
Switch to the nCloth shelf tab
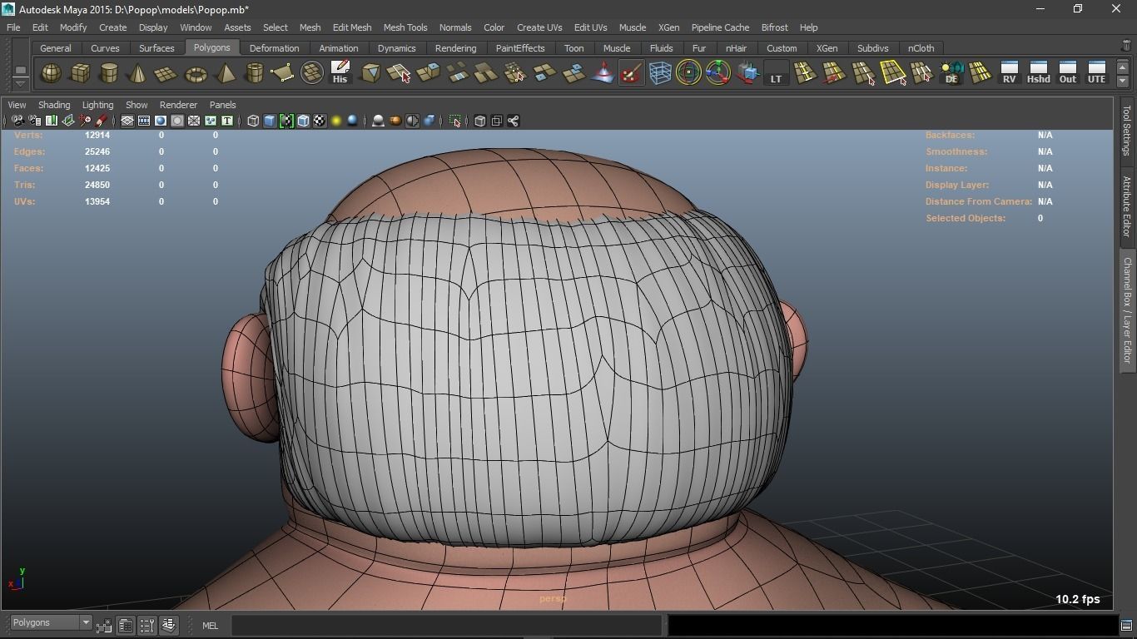tap(921, 48)
